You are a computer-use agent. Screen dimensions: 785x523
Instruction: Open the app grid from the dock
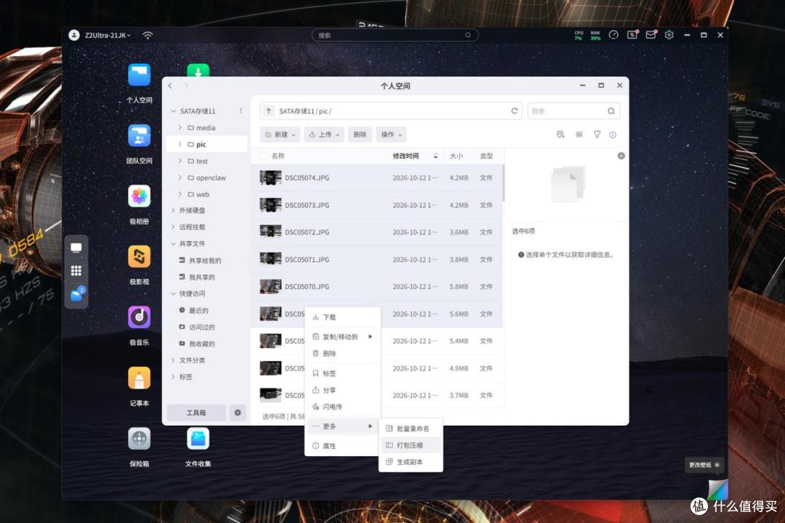click(76, 271)
